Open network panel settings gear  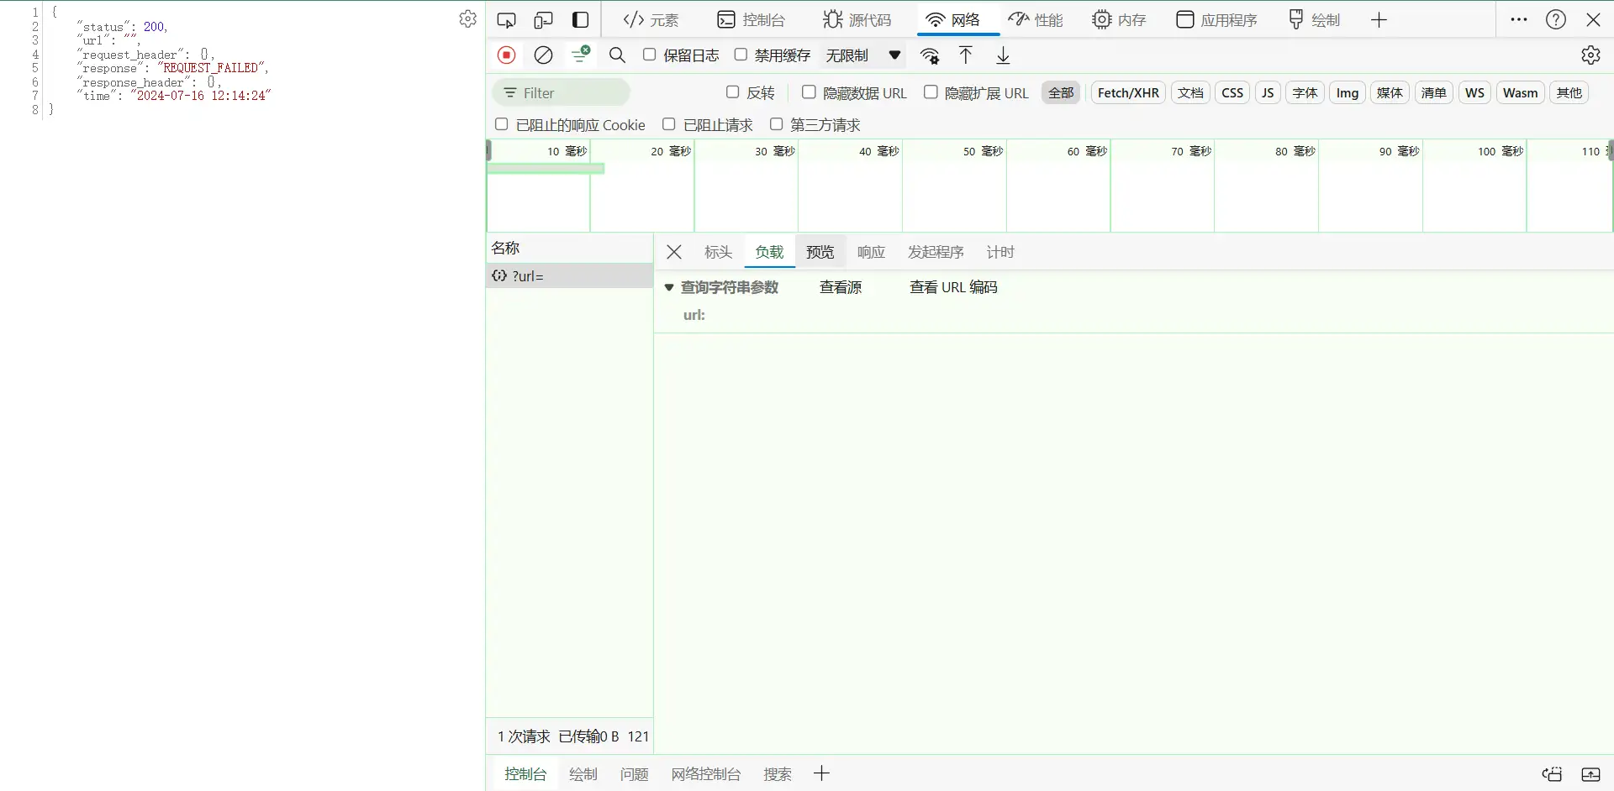tap(1590, 55)
